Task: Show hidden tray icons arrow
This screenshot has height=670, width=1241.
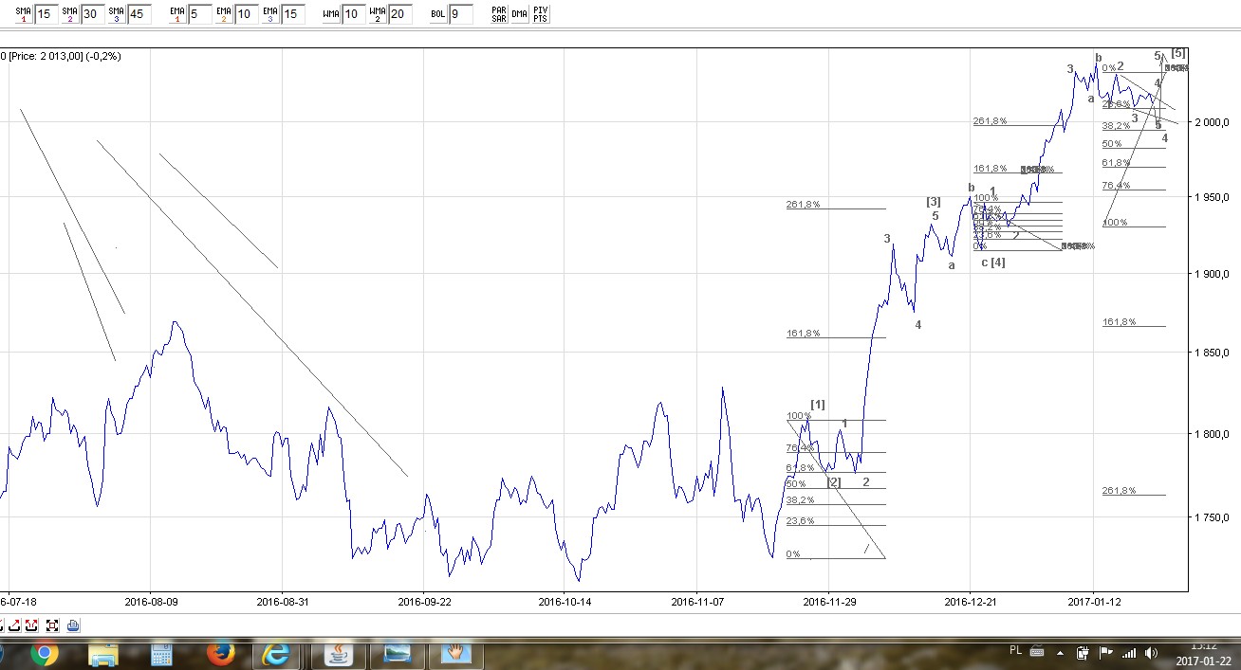Action: pyautogui.click(x=1062, y=652)
